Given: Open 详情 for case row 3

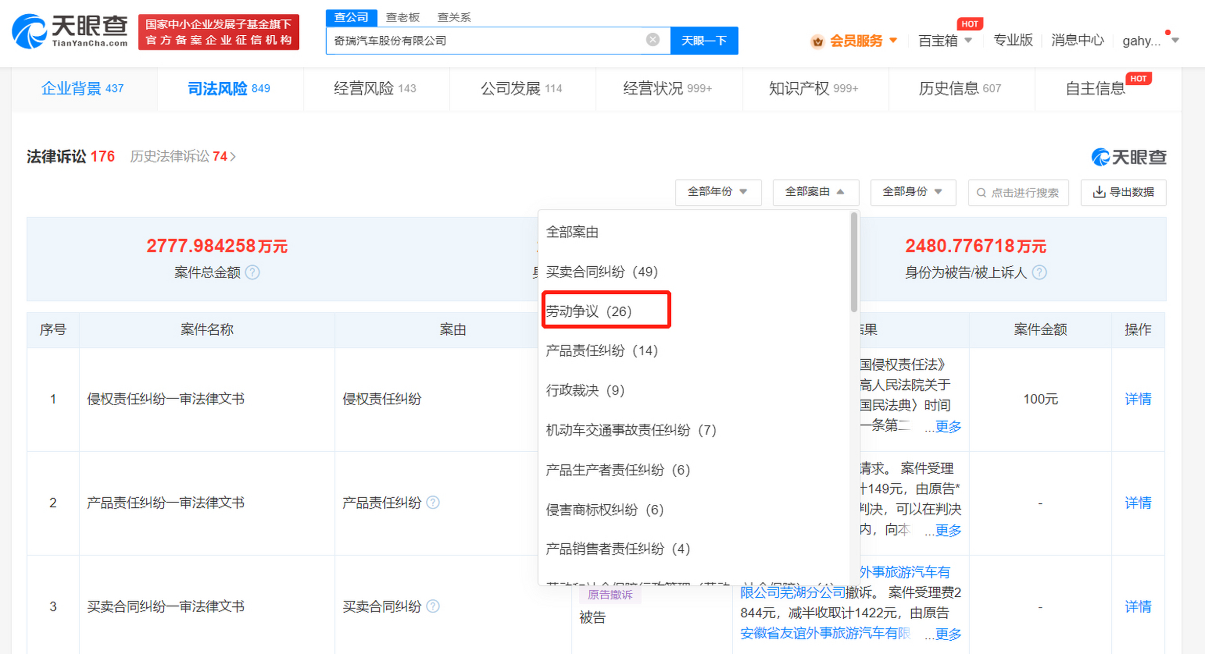Looking at the screenshot, I should click(x=1138, y=606).
